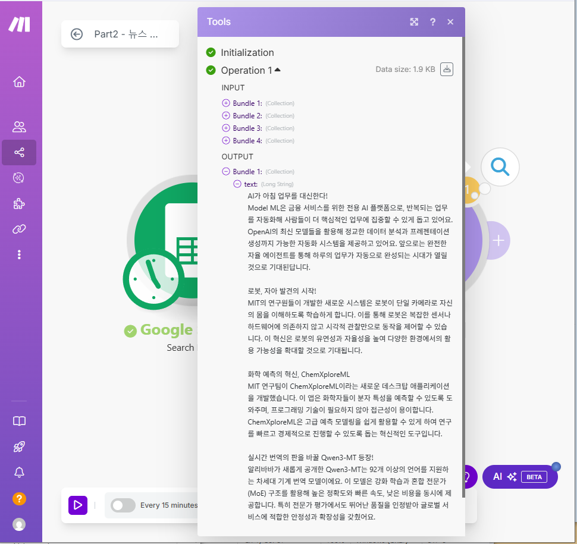The height and width of the screenshot is (544, 577).
Task: Add another module with the plus button
Action: [x=498, y=241]
